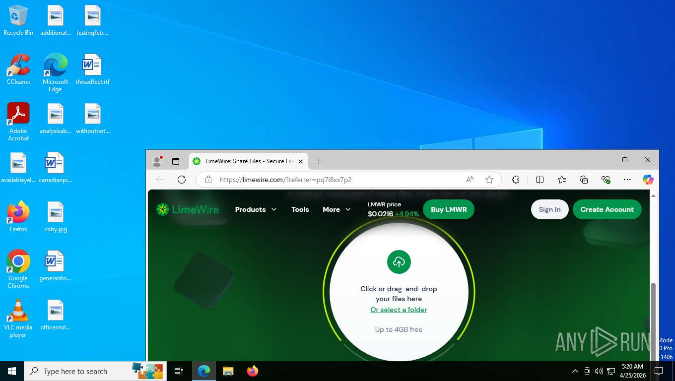Add this page to favorites star
The width and height of the screenshot is (675, 381).
[x=489, y=180]
